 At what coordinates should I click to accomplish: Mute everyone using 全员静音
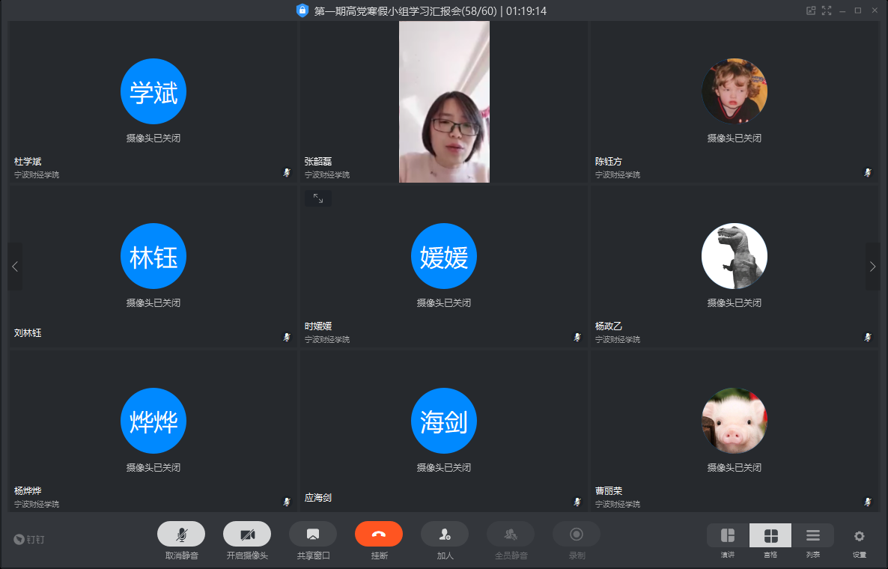tap(511, 535)
